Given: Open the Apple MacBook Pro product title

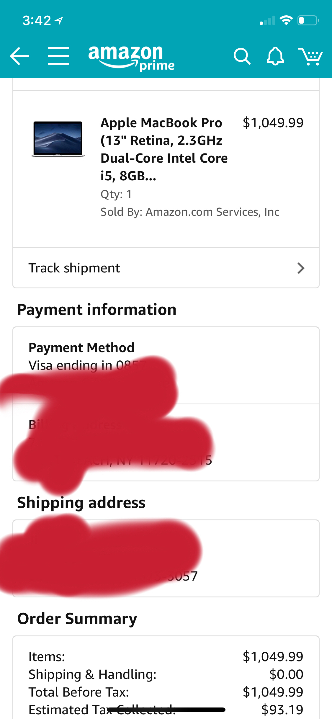Looking at the screenshot, I should click(164, 149).
